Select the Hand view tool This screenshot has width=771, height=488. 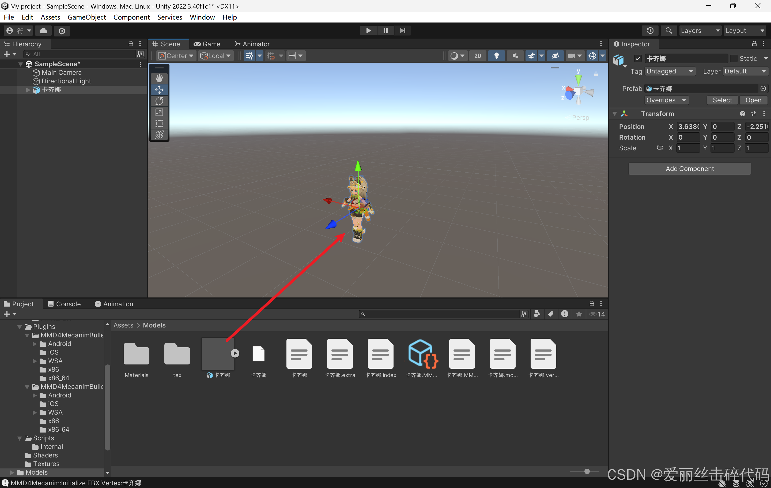click(159, 78)
